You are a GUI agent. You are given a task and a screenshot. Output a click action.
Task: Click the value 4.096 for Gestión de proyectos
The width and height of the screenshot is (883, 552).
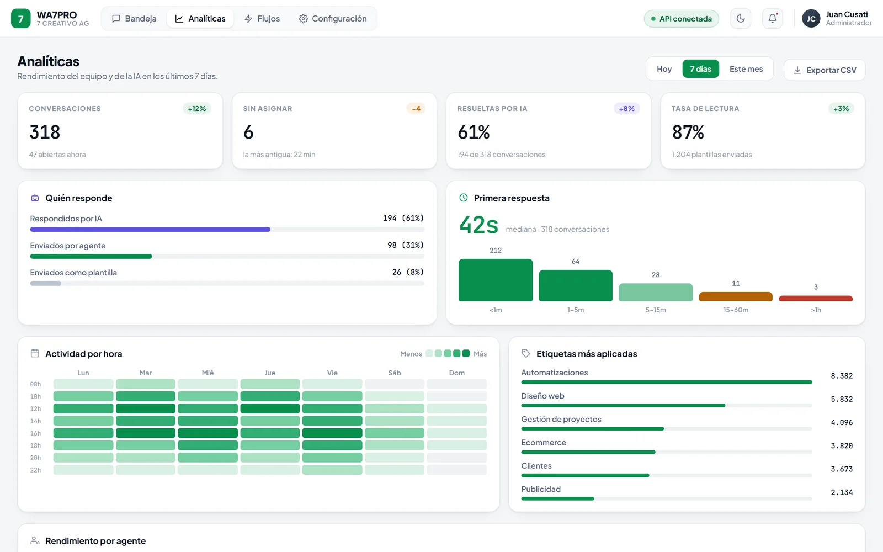tap(842, 422)
